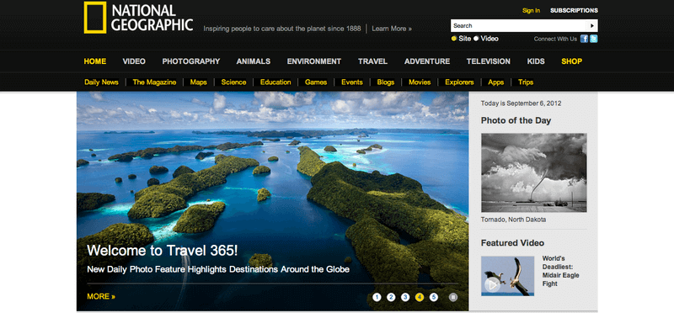
Task: Go to slide 1 in the carousel
Action: [x=377, y=297]
